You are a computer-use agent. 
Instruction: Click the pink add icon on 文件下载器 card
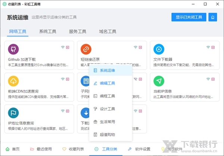pyautogui.click(x=213, y=47)
